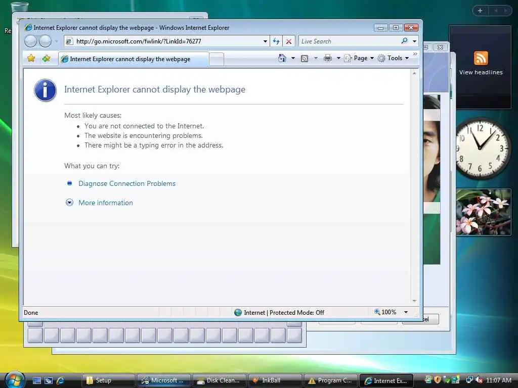The image size is (518, 388).
Task: Click Show Desktop quick launch icon
Action: pyautogui.click(x=37, y=380)
